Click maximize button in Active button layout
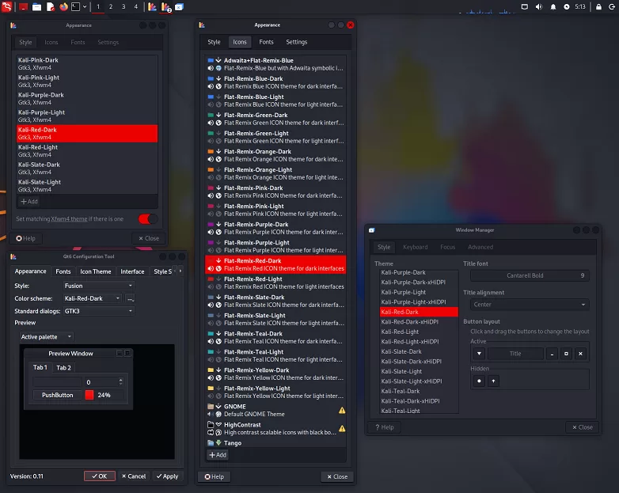The width and height of the screenshot is (619, 493). (x=566, y=354)
